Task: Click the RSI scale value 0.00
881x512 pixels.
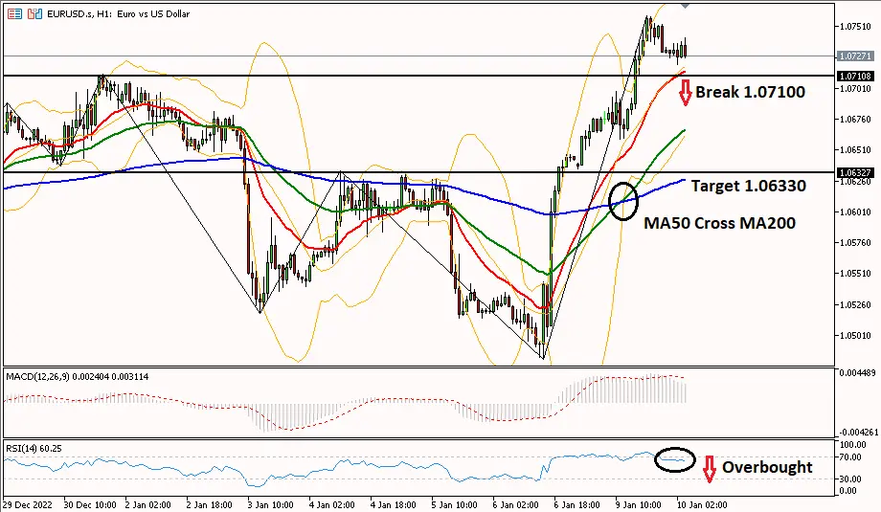Action: pos(847,491)
